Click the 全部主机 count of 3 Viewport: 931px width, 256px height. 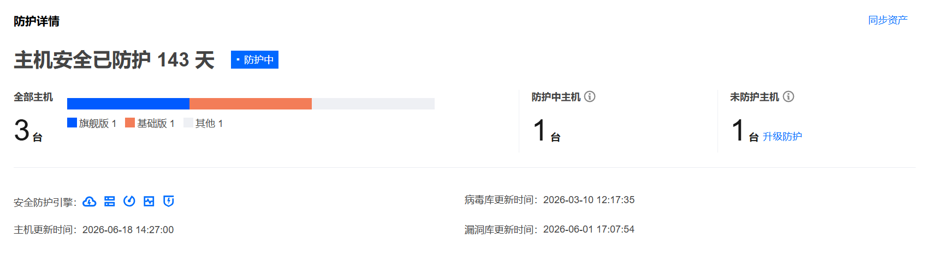pyautogui.click(x=22, y=131)
